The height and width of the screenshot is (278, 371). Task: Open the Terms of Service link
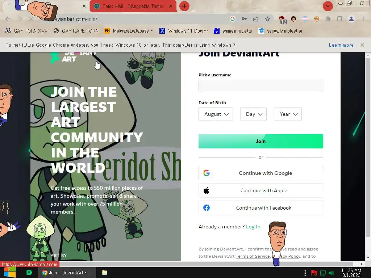point(253,256)
